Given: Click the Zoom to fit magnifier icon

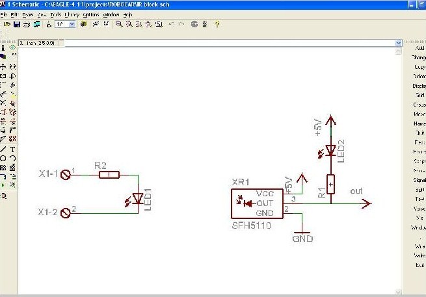Looking at the screenshot, I should click(x=119, y=24).
